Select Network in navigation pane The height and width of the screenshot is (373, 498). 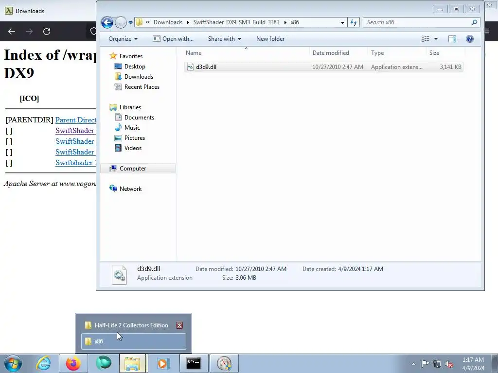pyautogui.click(x=130, y=189)
